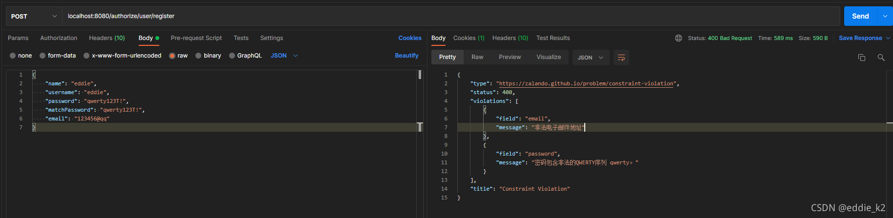Click the 非法电子邮件地址 message line
Screen dimensions: 893x218
click(540, 127)
